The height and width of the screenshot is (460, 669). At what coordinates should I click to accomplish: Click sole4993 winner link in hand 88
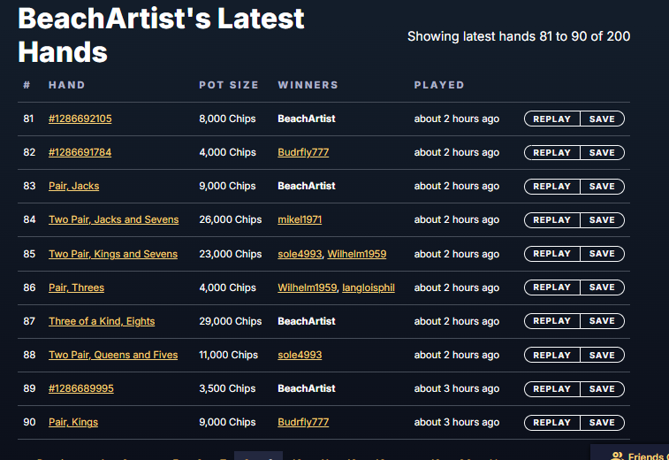(x=300, y=355)
